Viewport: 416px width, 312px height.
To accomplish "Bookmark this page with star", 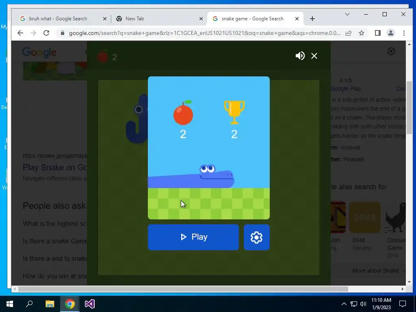I will coord(361,33).
